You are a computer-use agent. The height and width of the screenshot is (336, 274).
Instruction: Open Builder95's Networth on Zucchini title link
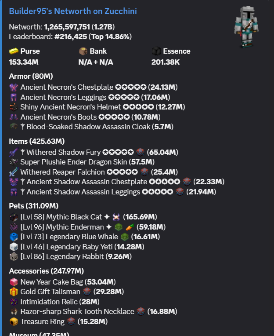73,11
